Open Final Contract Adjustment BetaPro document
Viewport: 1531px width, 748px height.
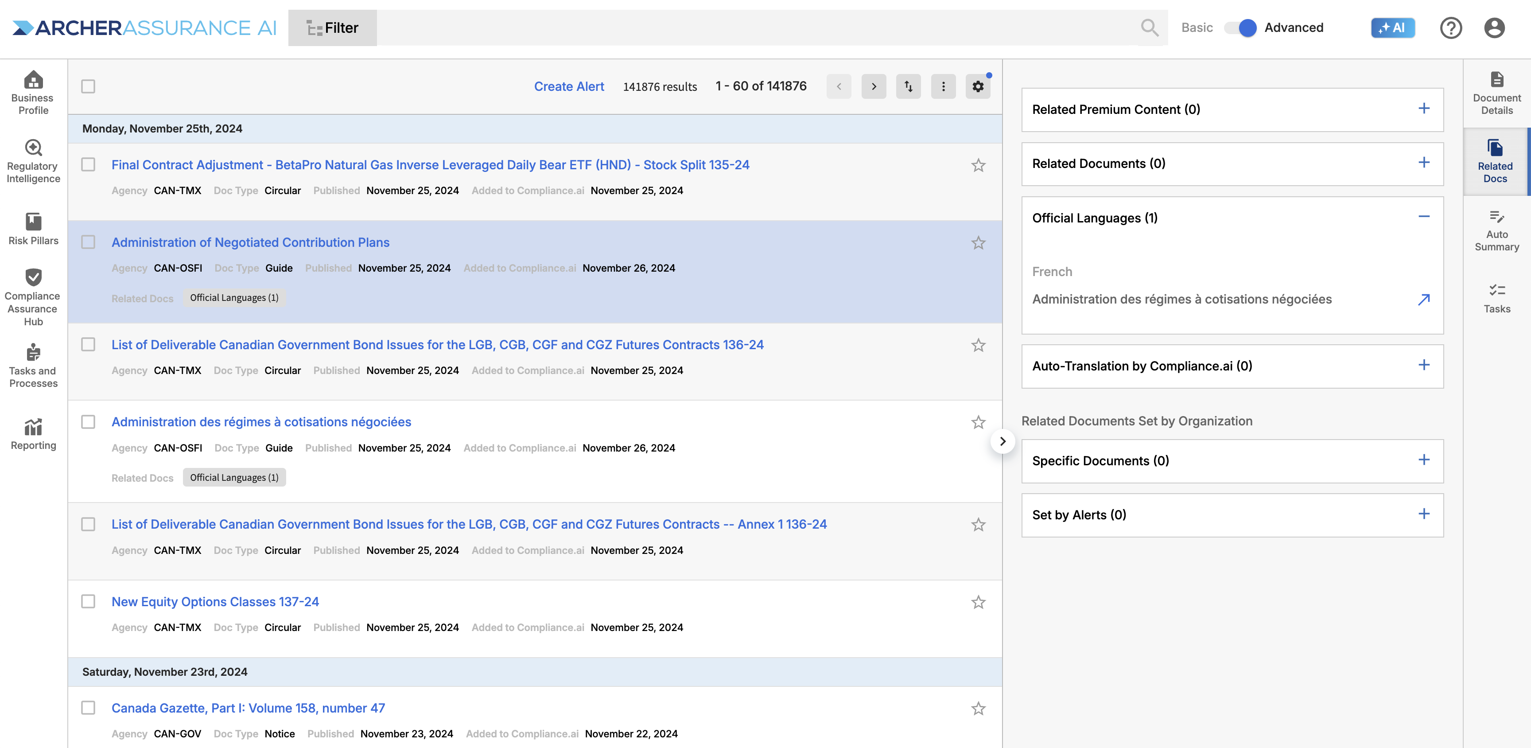430,165
